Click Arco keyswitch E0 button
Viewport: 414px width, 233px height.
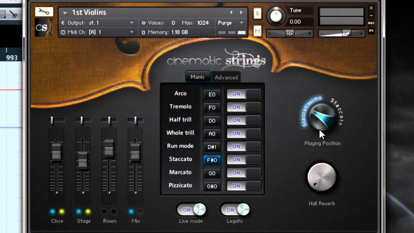(212, 94)
